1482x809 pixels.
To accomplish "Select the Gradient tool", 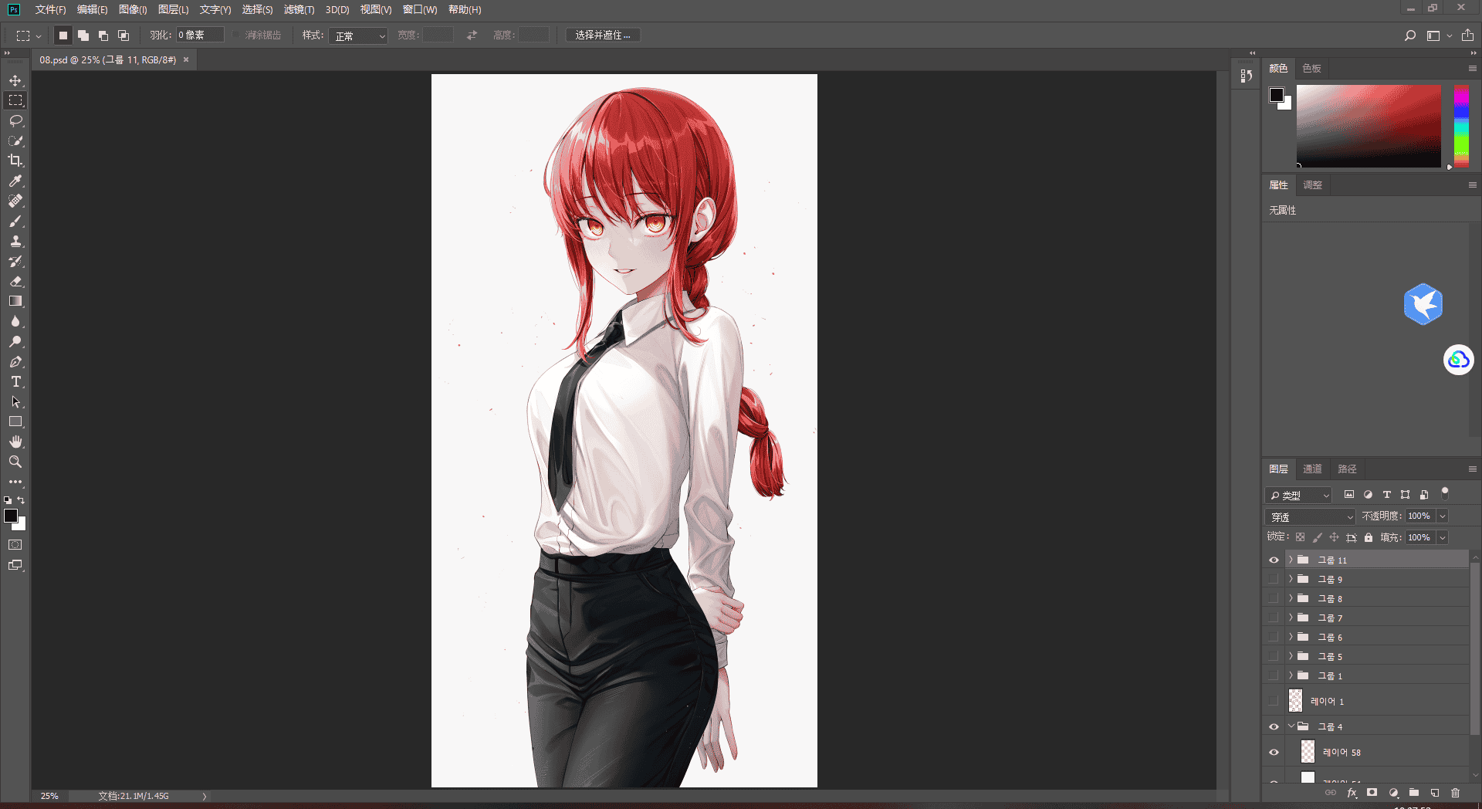I will point(15,301).
